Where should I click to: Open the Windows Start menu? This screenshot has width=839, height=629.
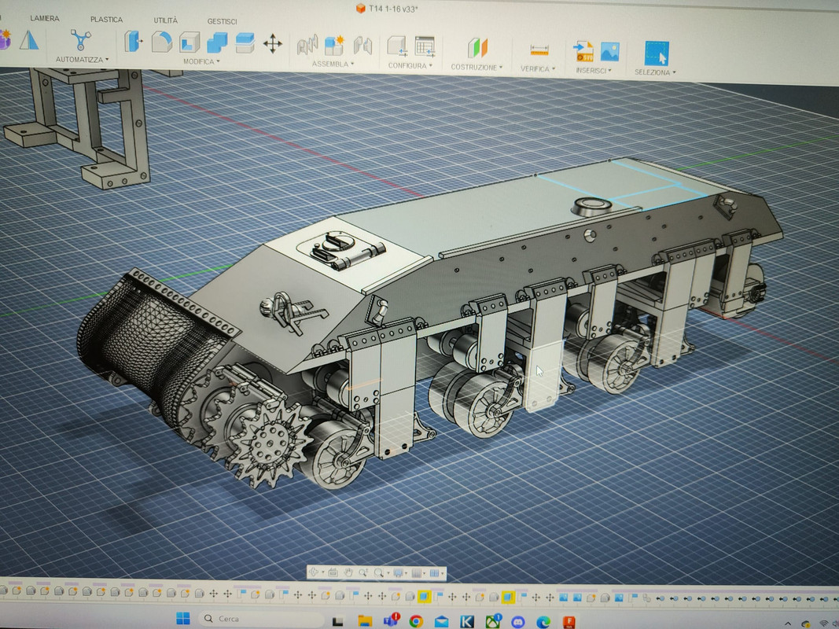pos(183,618)
